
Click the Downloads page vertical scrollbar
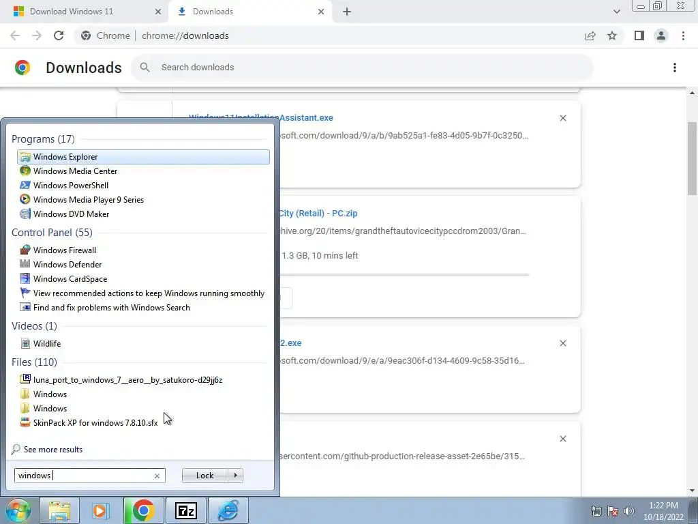(692, 158)
